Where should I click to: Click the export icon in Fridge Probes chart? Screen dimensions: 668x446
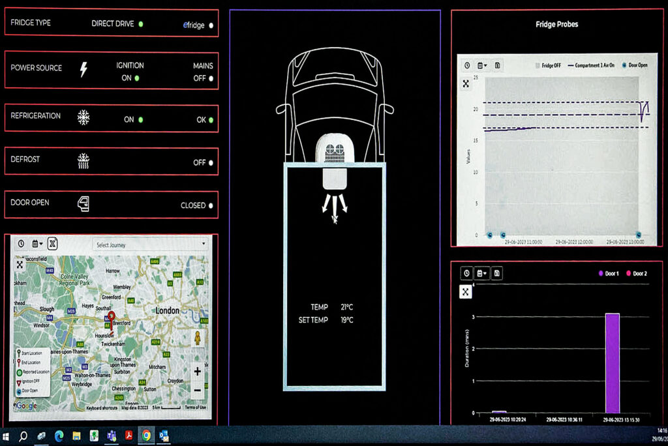(496, 65)
